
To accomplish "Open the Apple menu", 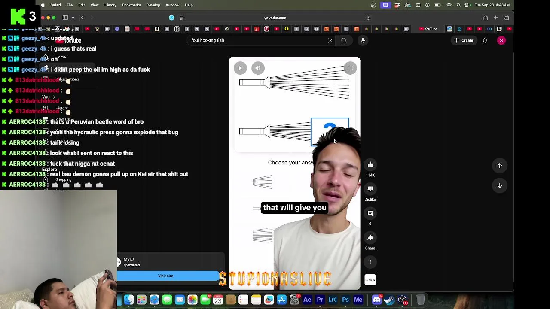I will pyautogui.click(x=43, y=5).
